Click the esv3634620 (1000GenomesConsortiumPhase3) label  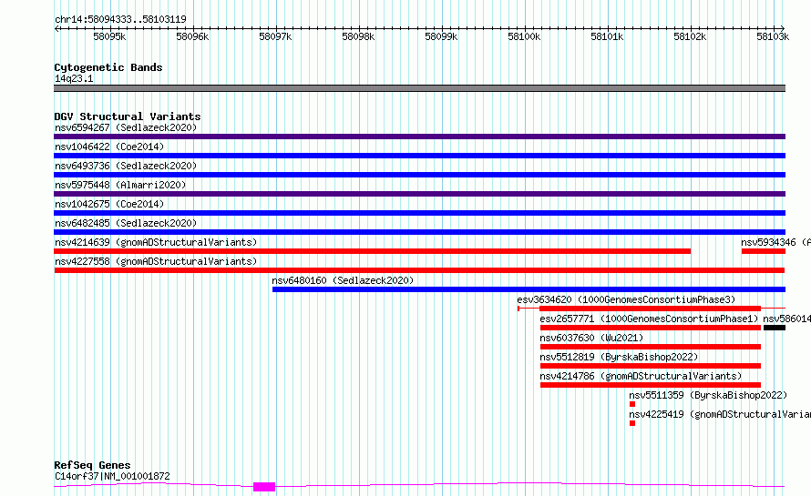point(626,299)
